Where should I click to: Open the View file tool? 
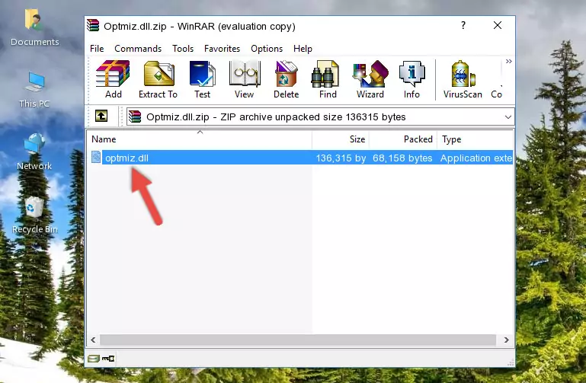pyautogui.click(x=245, y=79)
